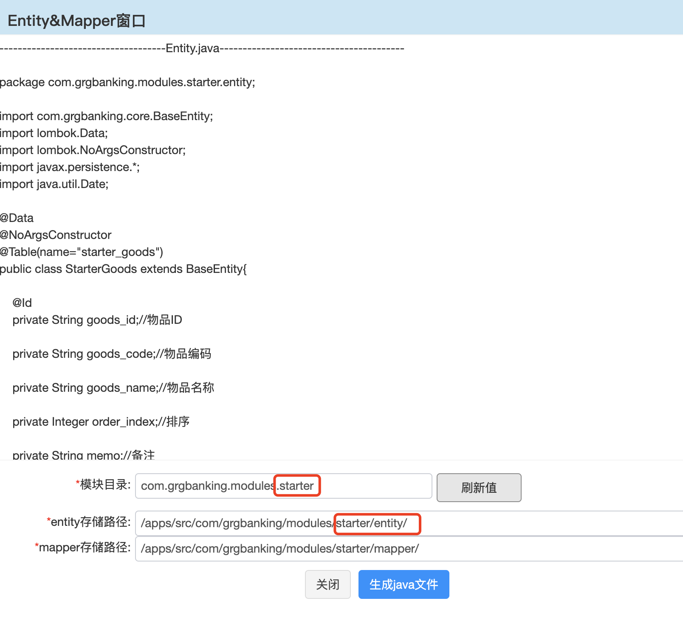
Task: Click the 刷新值 refresh button
Action: tap(479, 488)
